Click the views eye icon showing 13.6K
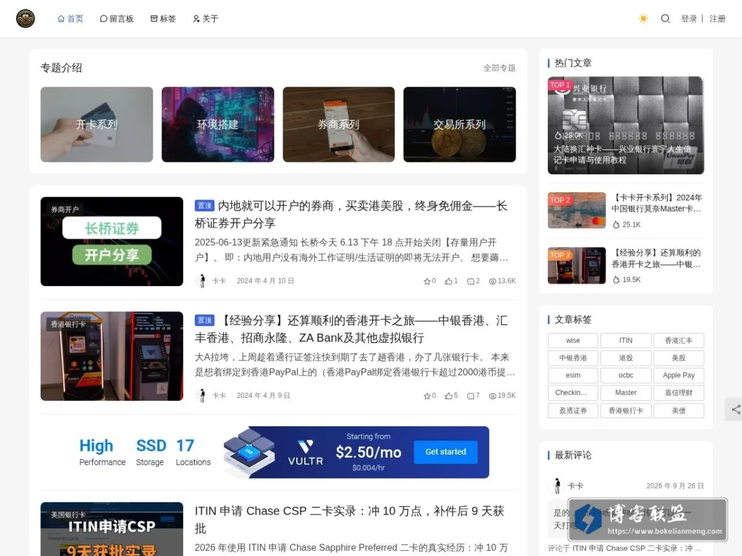742x556 pixels. 493,281
